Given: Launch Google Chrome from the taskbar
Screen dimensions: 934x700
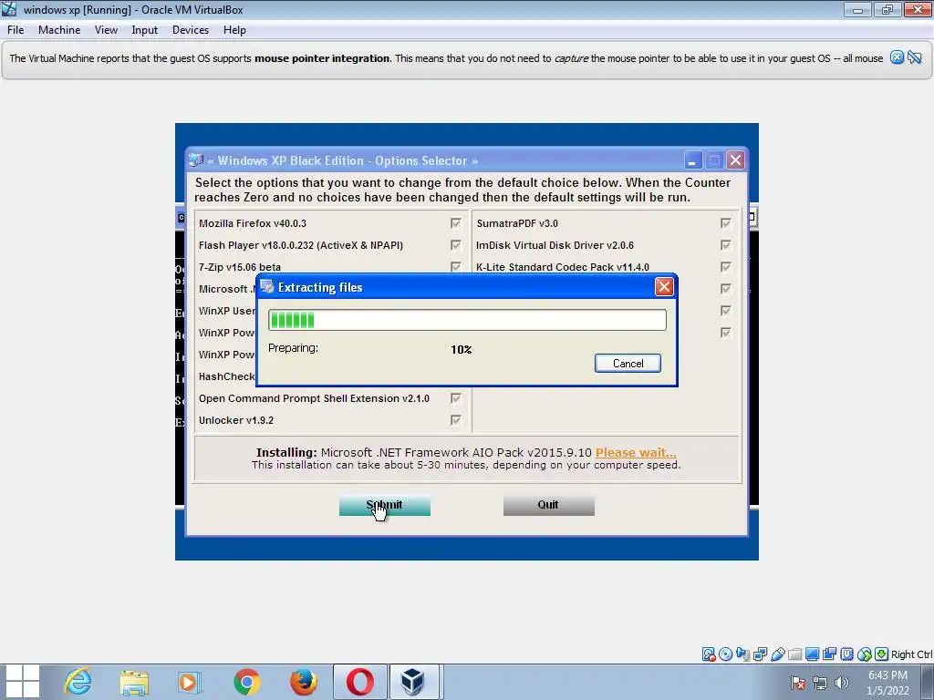Looking at the screenshot, I should pos(246,682).
